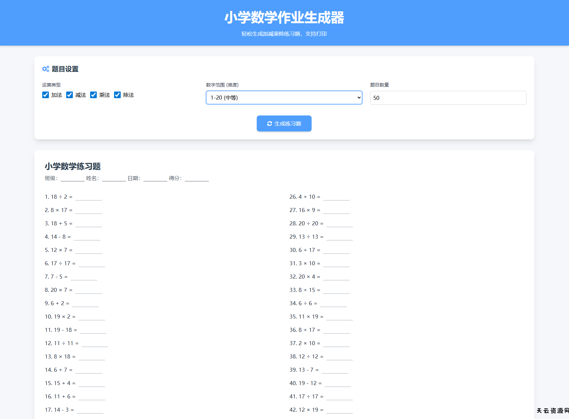The width and height of the screenshot is (569, 419).
Task: Click the blank line after 日期
Action: point(155,179)
